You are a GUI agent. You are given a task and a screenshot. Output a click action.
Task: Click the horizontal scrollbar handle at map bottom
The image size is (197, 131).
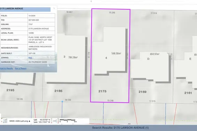click(x=129, y=124)
